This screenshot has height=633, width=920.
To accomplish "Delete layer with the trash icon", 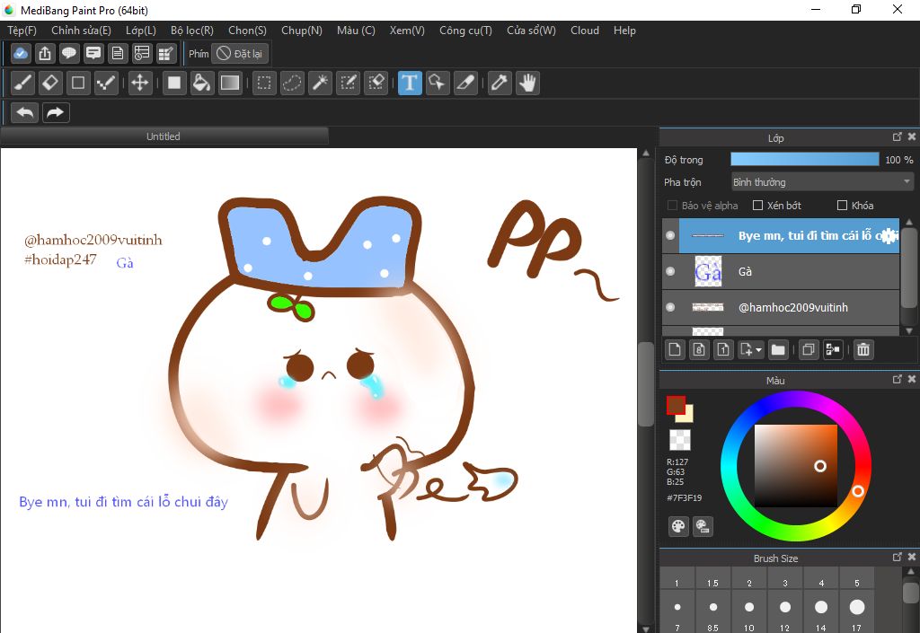I will point(862,349).
